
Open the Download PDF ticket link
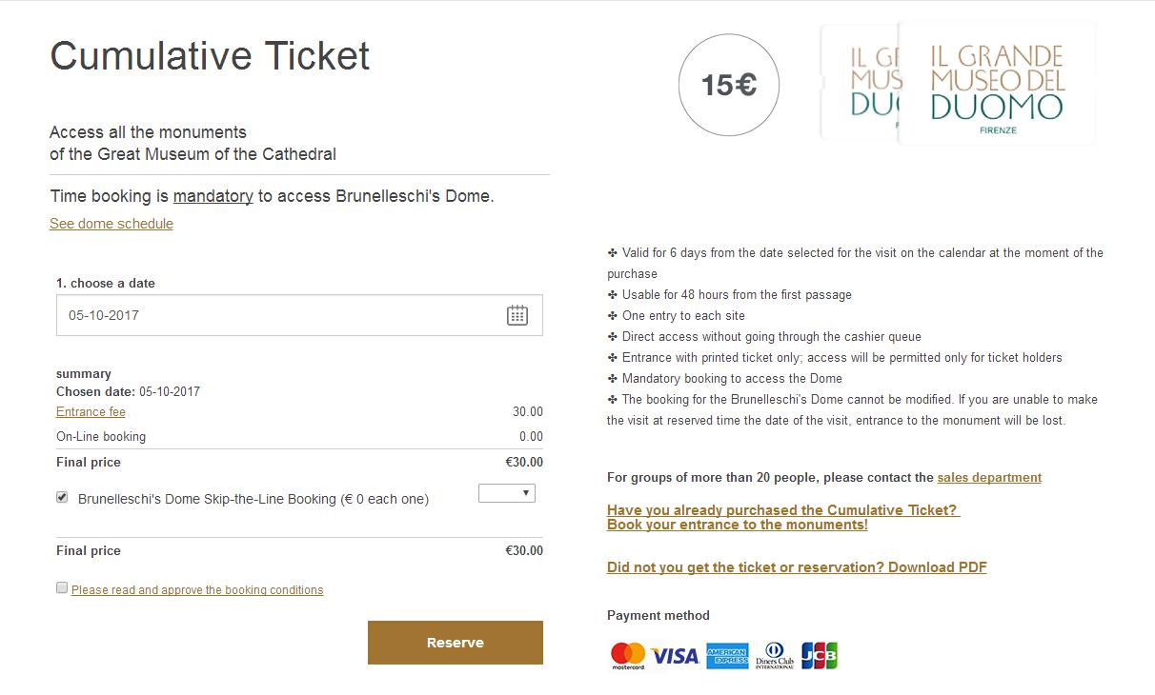pos(797,567)
